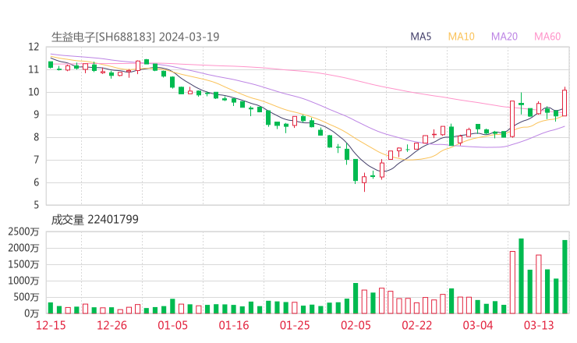Viewport: 577px width, 343px height.
Task: Click the 1500万 volume axis label
Action: point(23,264)
